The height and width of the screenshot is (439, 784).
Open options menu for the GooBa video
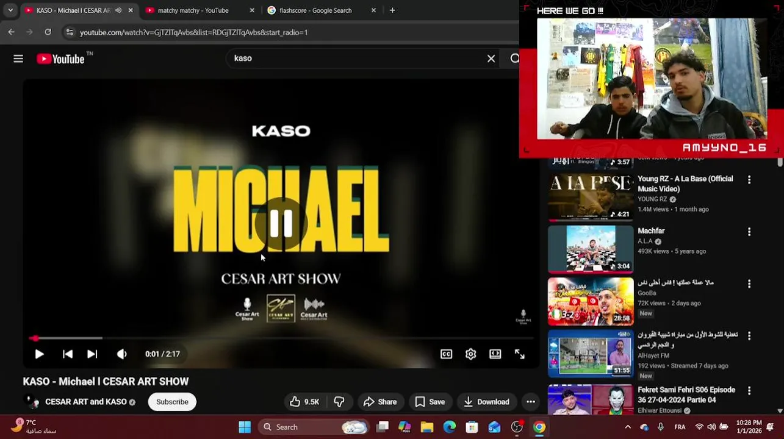(749, 284)
